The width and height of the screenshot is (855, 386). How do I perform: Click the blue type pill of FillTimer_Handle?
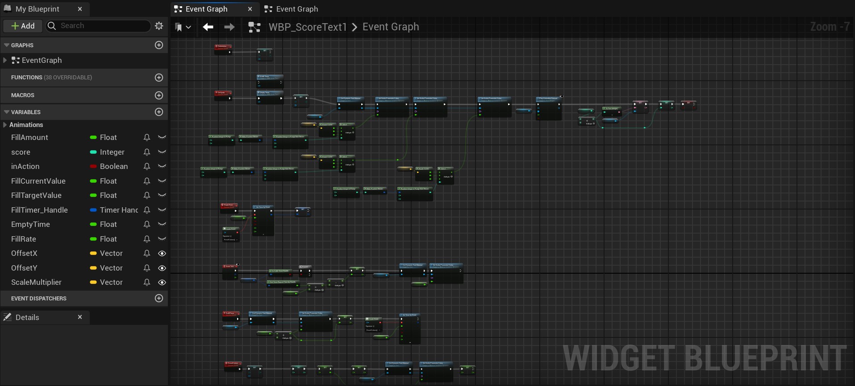click(93, 210)
